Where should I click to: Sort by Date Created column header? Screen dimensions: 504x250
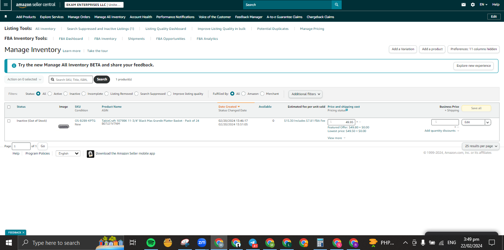click(x=229, y=107)
